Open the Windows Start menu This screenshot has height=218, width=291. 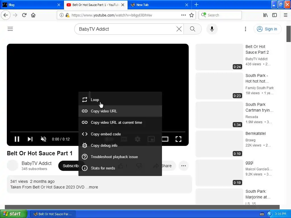14,214
